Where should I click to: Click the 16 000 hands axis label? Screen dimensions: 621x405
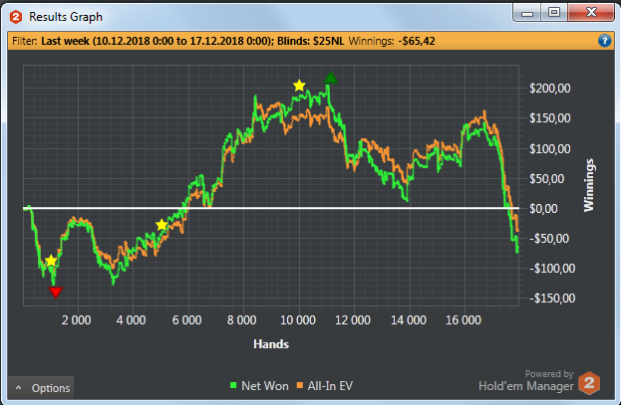tap(464, 320)
